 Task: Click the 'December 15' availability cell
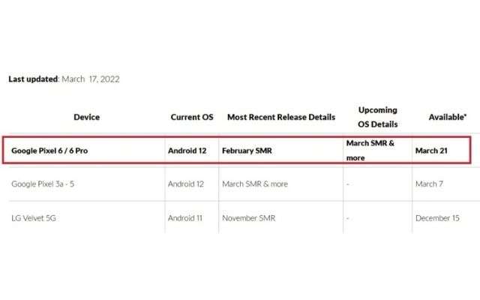(x=437, y=218)
